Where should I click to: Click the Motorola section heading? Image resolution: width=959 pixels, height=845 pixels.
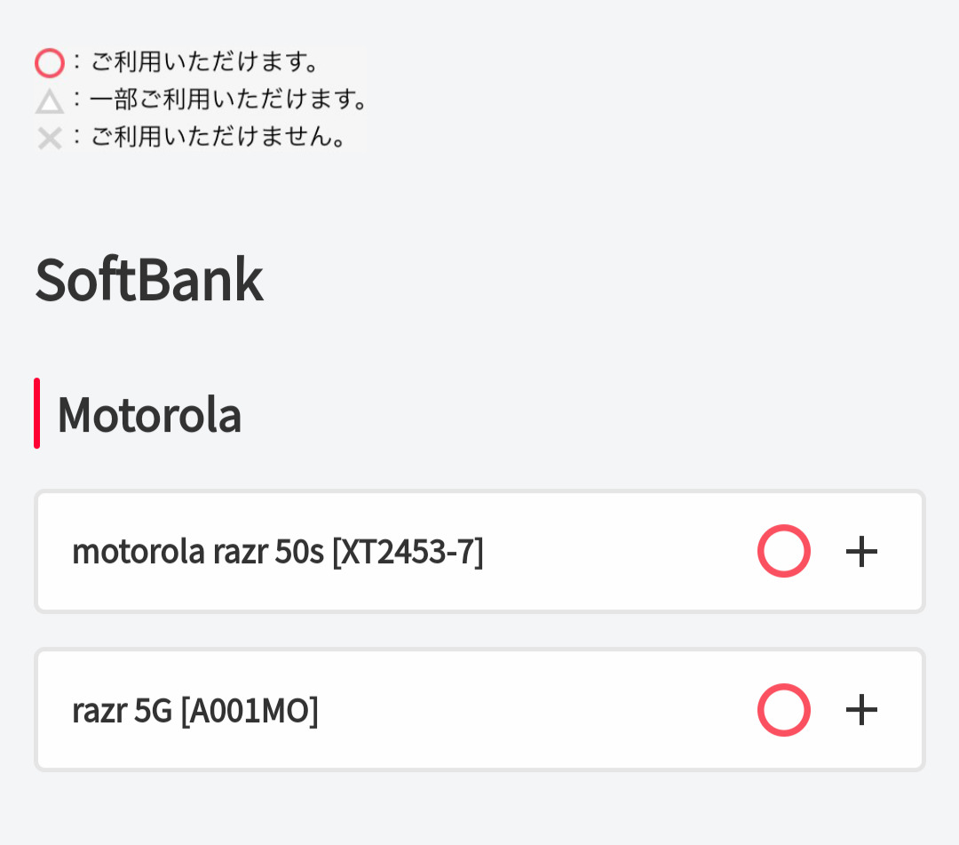point(149,414)
